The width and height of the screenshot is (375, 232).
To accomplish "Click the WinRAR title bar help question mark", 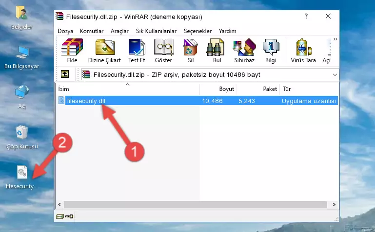I will 306,16.
